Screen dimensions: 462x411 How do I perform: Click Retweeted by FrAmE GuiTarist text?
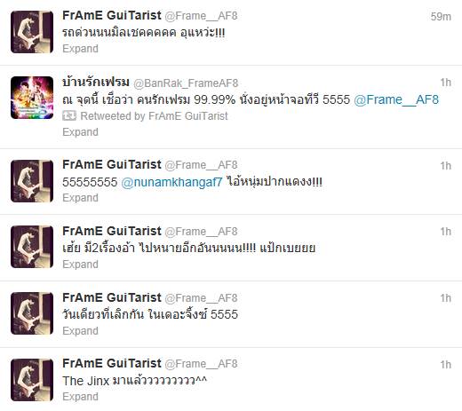(154, 116)
